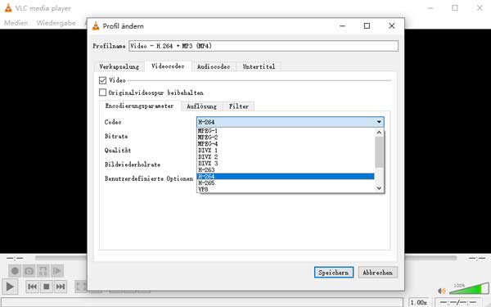Screen dimensions: 491x307
Task: Click the record button in VLC toolbar
Action: (15, 271)
